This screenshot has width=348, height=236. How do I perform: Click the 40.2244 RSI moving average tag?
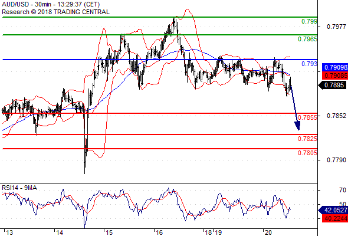tap(335, 219)
